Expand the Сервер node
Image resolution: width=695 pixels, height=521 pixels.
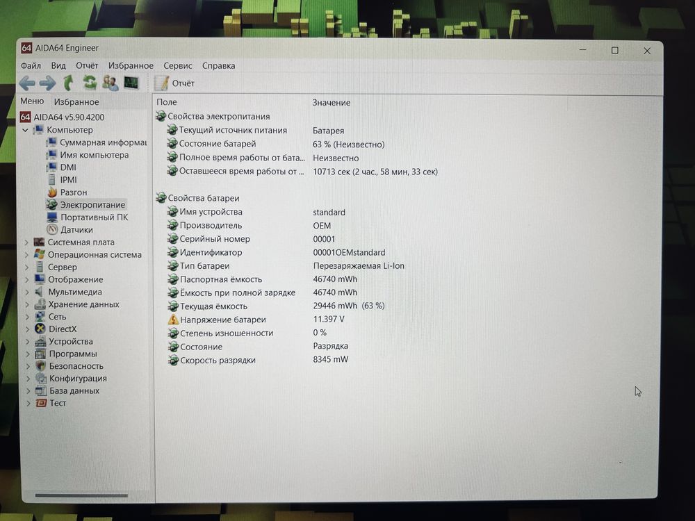[26, 267]
